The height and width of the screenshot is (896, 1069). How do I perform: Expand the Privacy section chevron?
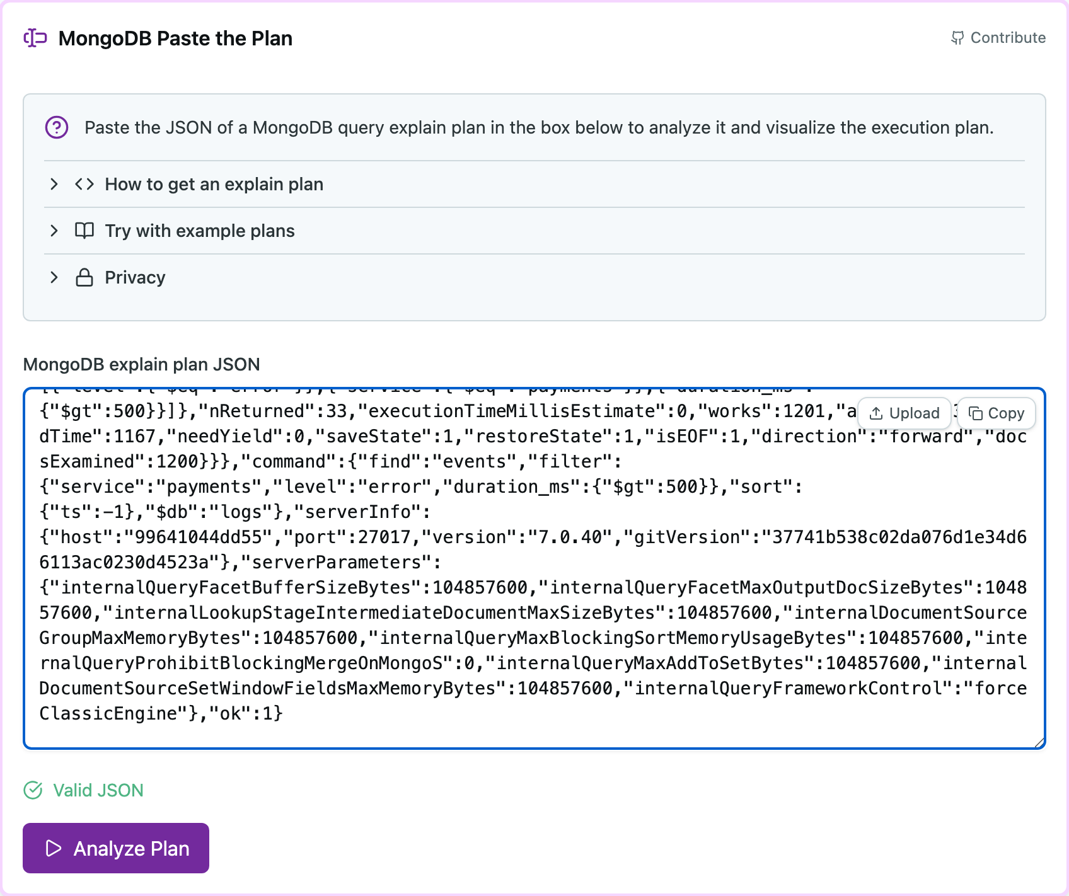click(54, 277)
